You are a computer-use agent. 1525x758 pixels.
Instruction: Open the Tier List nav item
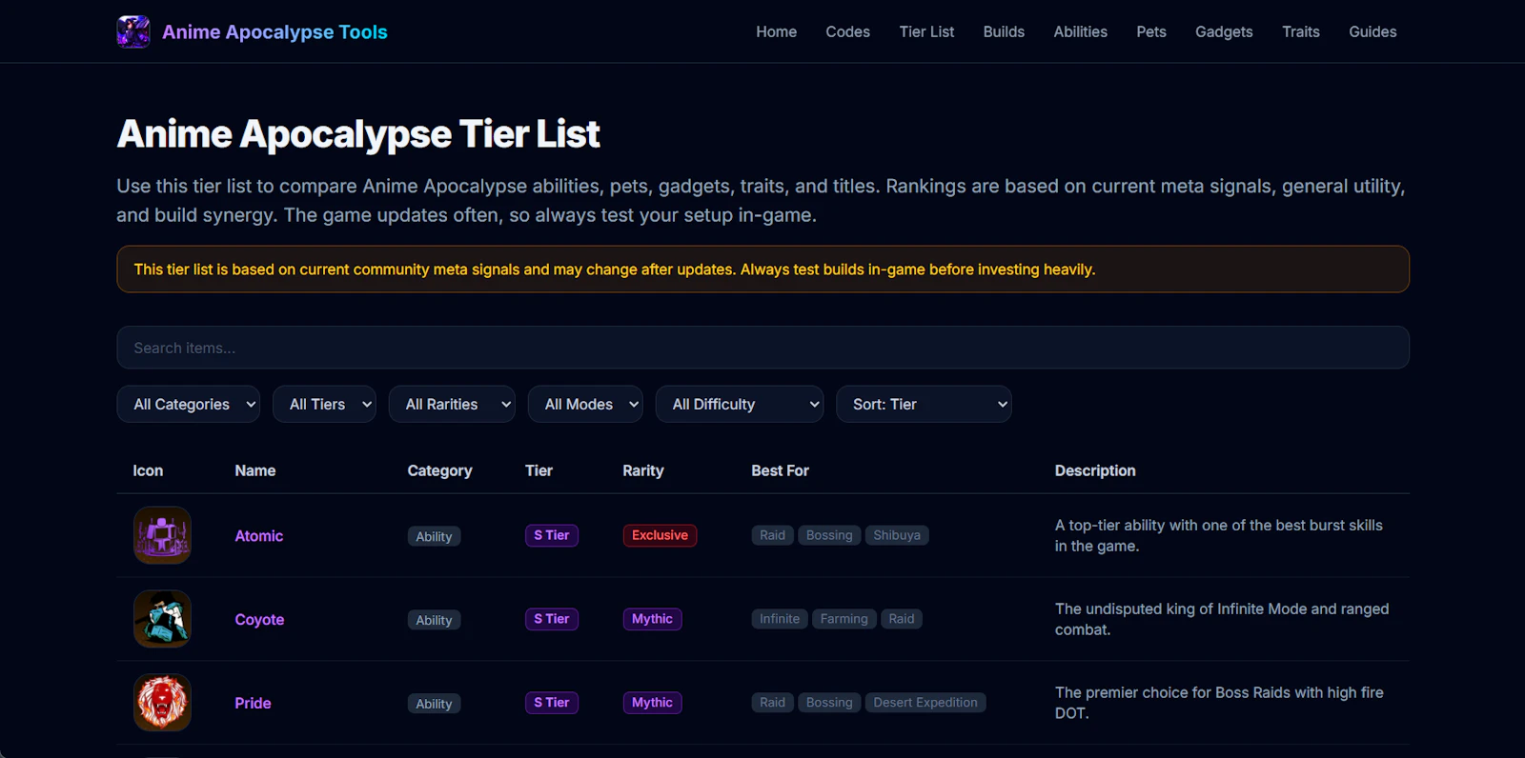[926, 31]
